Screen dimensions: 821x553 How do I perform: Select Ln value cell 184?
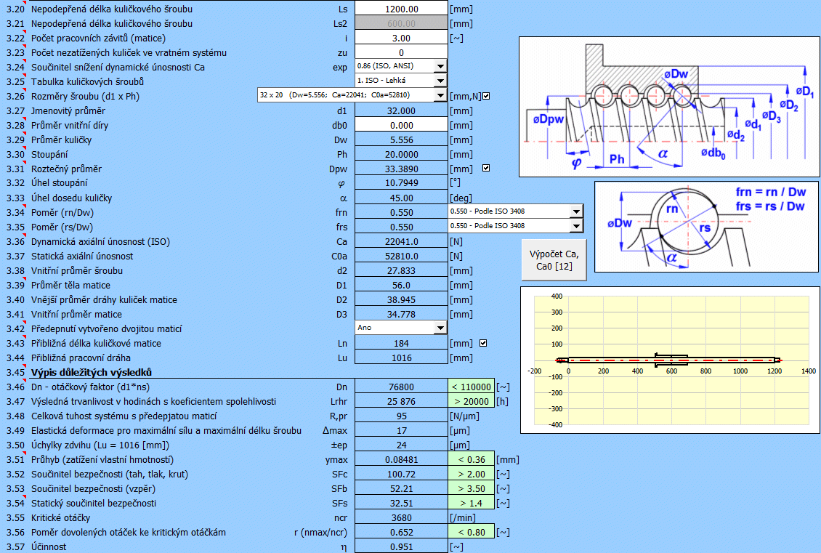pyautogui.click(x=402, y=344)
